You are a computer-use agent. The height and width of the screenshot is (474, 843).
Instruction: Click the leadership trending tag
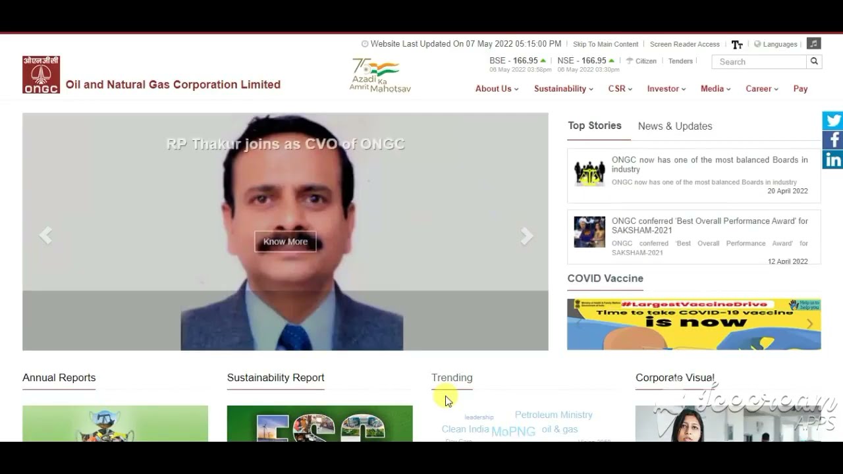pyautogui.click(x=479, y=417)
